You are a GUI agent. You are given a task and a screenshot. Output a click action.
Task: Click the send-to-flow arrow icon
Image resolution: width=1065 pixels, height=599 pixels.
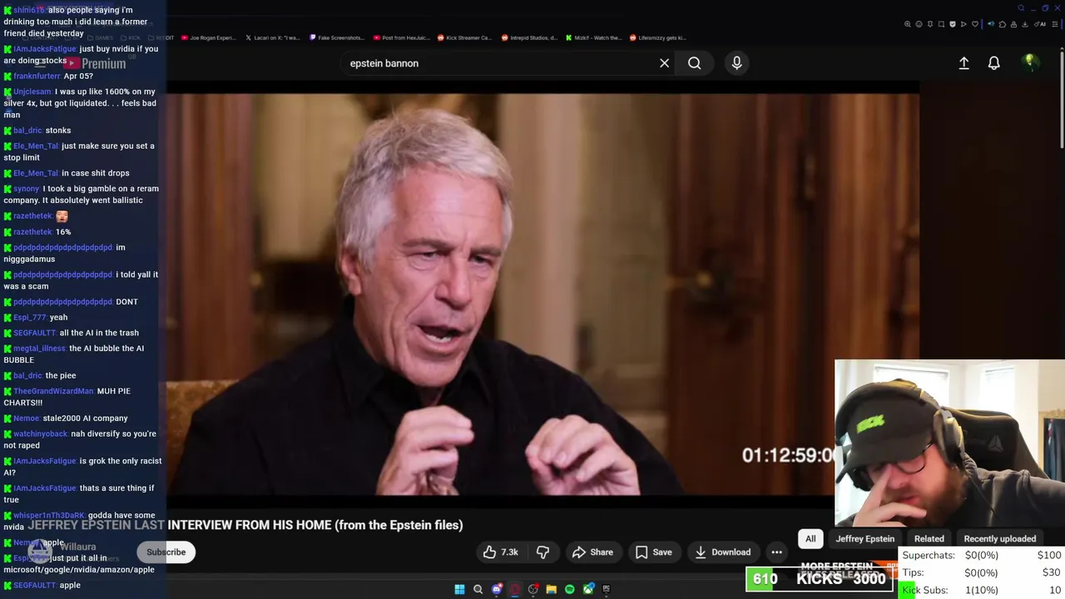[963, 24]
